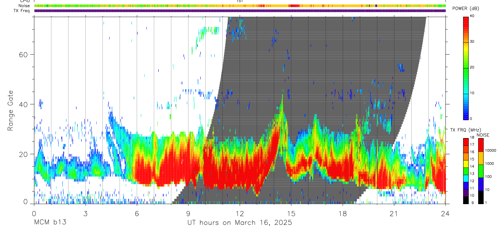Viewport: 501px width, 231px height.
Task: Click the TX Freq strip label
Action: [22, 11]
